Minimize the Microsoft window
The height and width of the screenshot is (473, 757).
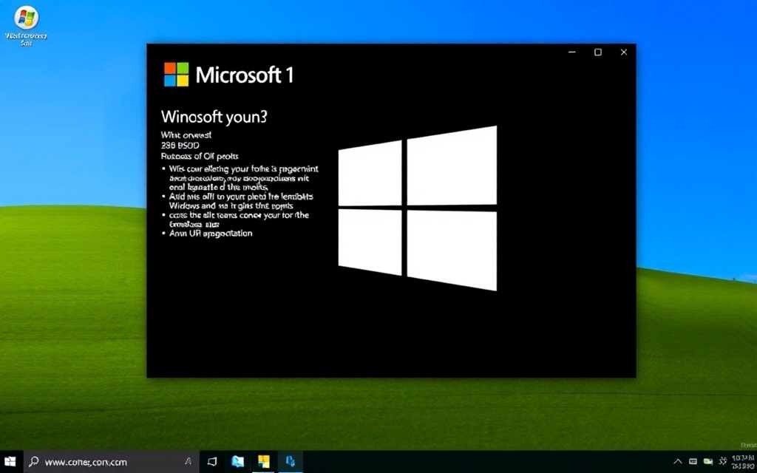(572, 52)
